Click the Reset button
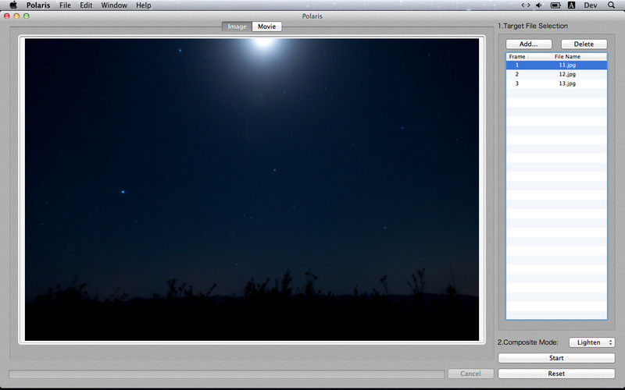The width and height of the screenshot is (625, 390). 556,374
